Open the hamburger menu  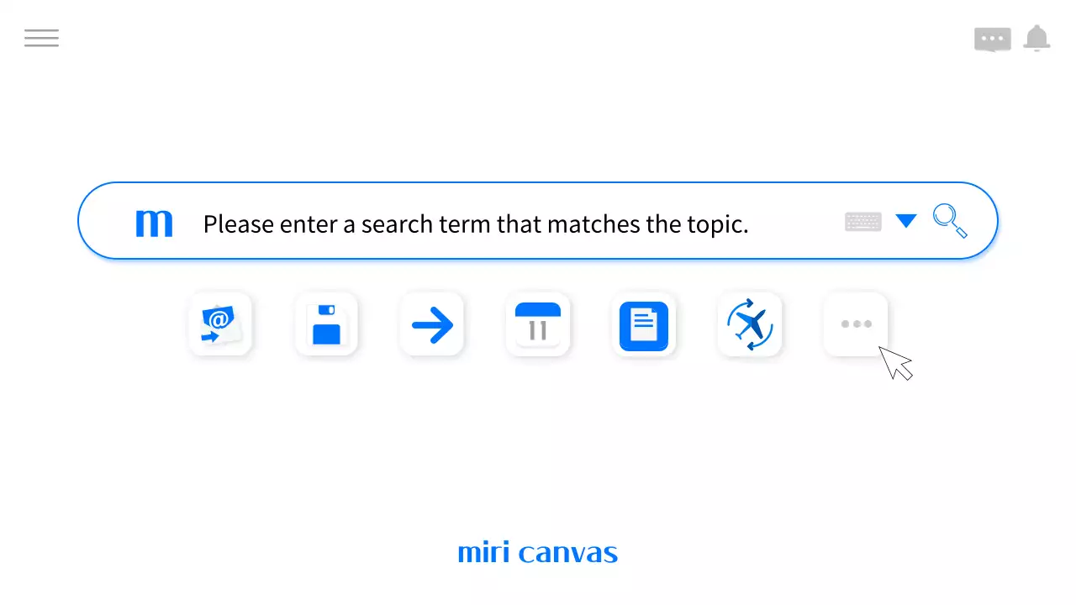[x=41, y=38]
